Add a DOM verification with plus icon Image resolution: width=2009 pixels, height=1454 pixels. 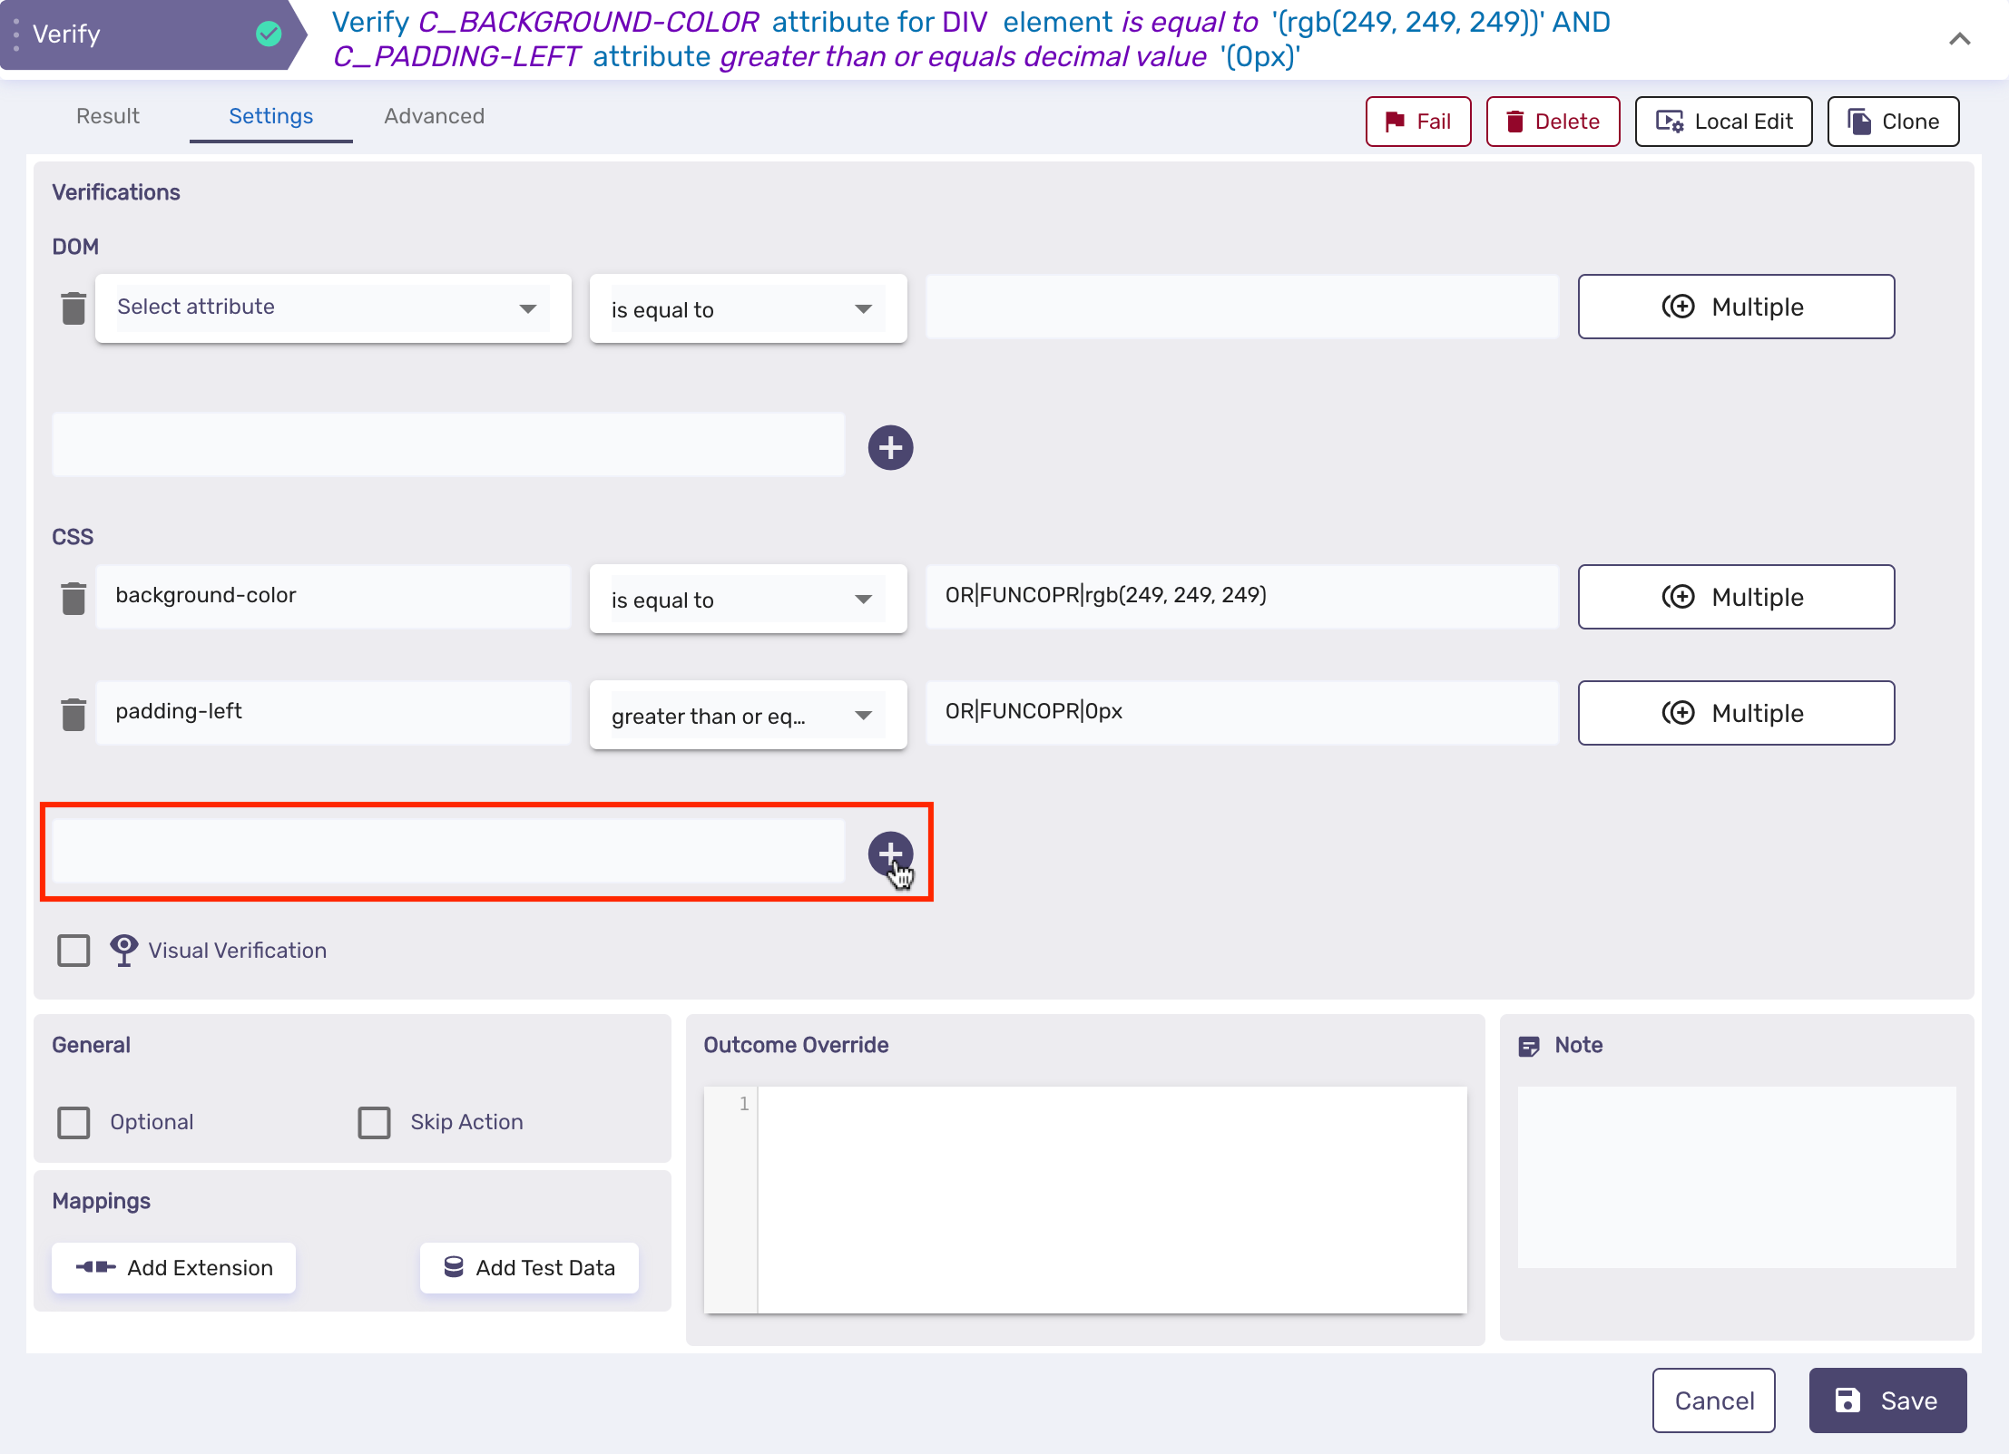890,447
